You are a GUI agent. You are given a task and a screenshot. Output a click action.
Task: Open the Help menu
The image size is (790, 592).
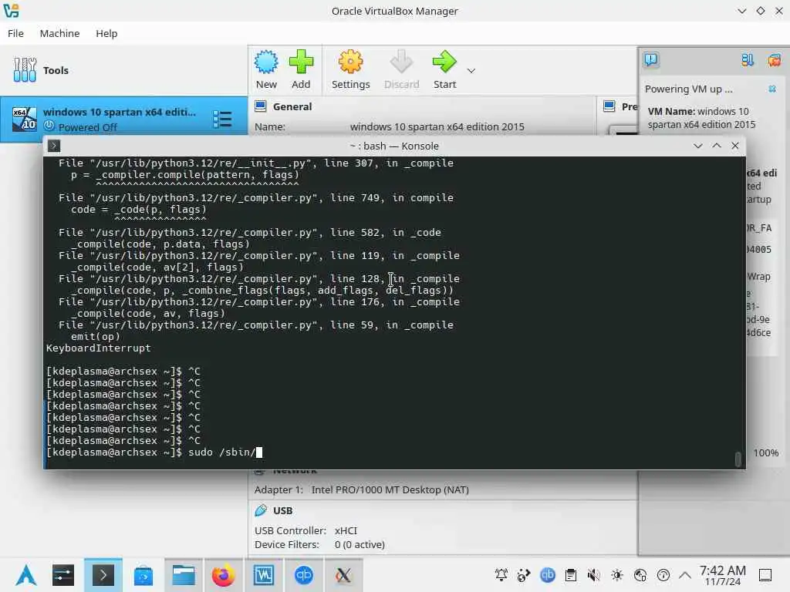pos(106,33)
